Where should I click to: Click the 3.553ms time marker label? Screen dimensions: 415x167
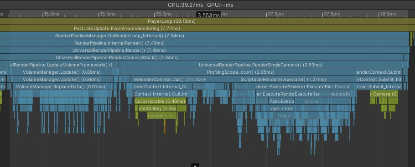click(208, 15)
